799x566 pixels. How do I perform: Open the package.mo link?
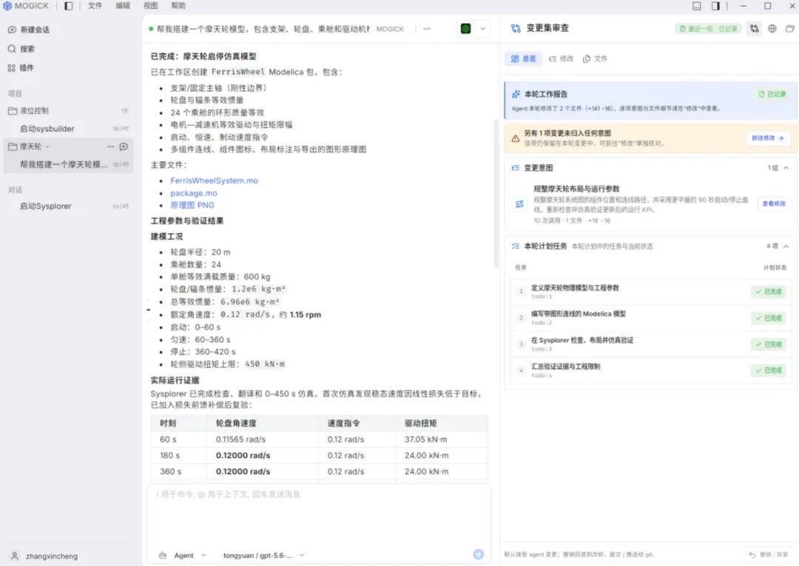point(194,193)
